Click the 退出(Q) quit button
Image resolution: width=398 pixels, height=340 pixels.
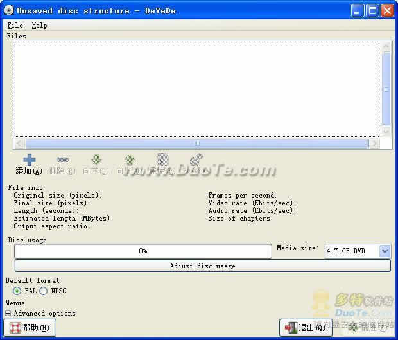[306, 328]
